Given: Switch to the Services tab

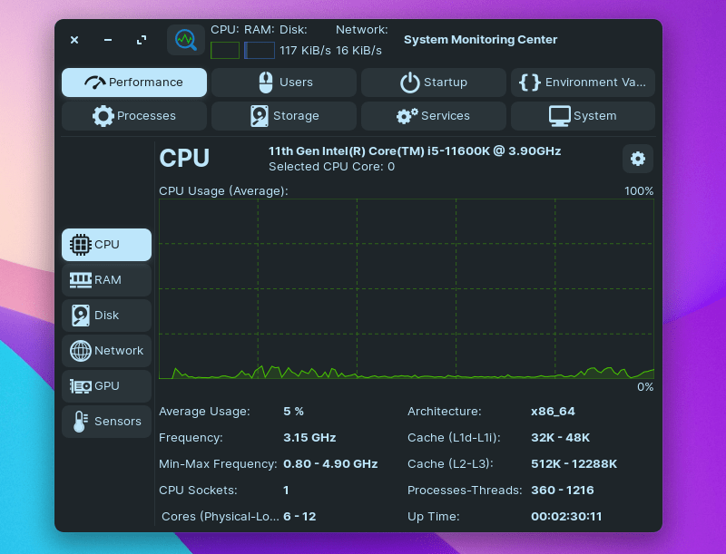Looking at the screenshot, I should click(433, 115).
